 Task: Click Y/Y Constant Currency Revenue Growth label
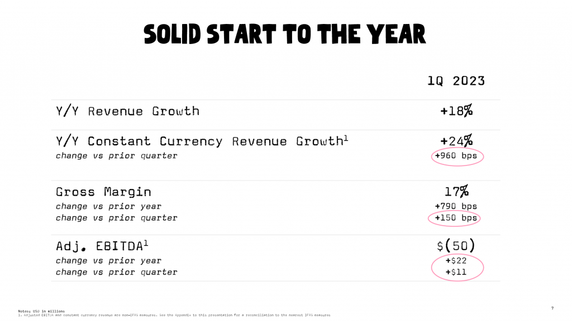tap(202, 141)
